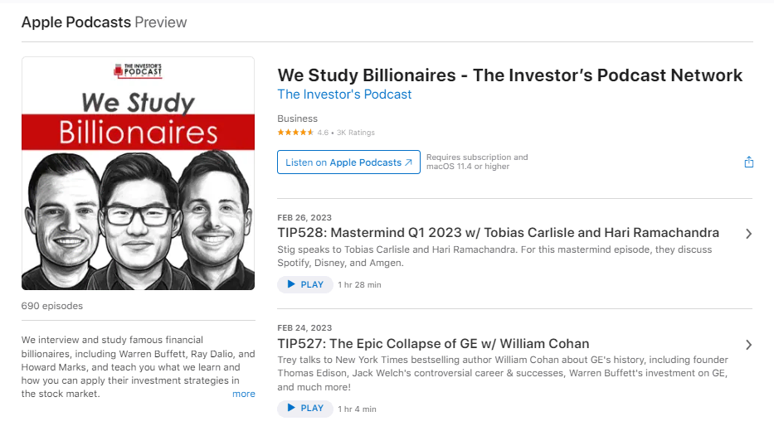The width and height of the screenshot is (774, 431).
Task: Open The Investor's Podcast author link
Action: pyautogui.click(x=344, y=94)
